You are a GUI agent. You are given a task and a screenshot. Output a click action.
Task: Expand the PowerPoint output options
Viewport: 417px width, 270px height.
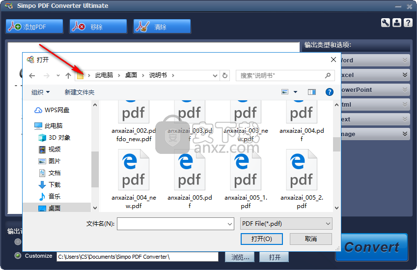click(x=405, y=90)
